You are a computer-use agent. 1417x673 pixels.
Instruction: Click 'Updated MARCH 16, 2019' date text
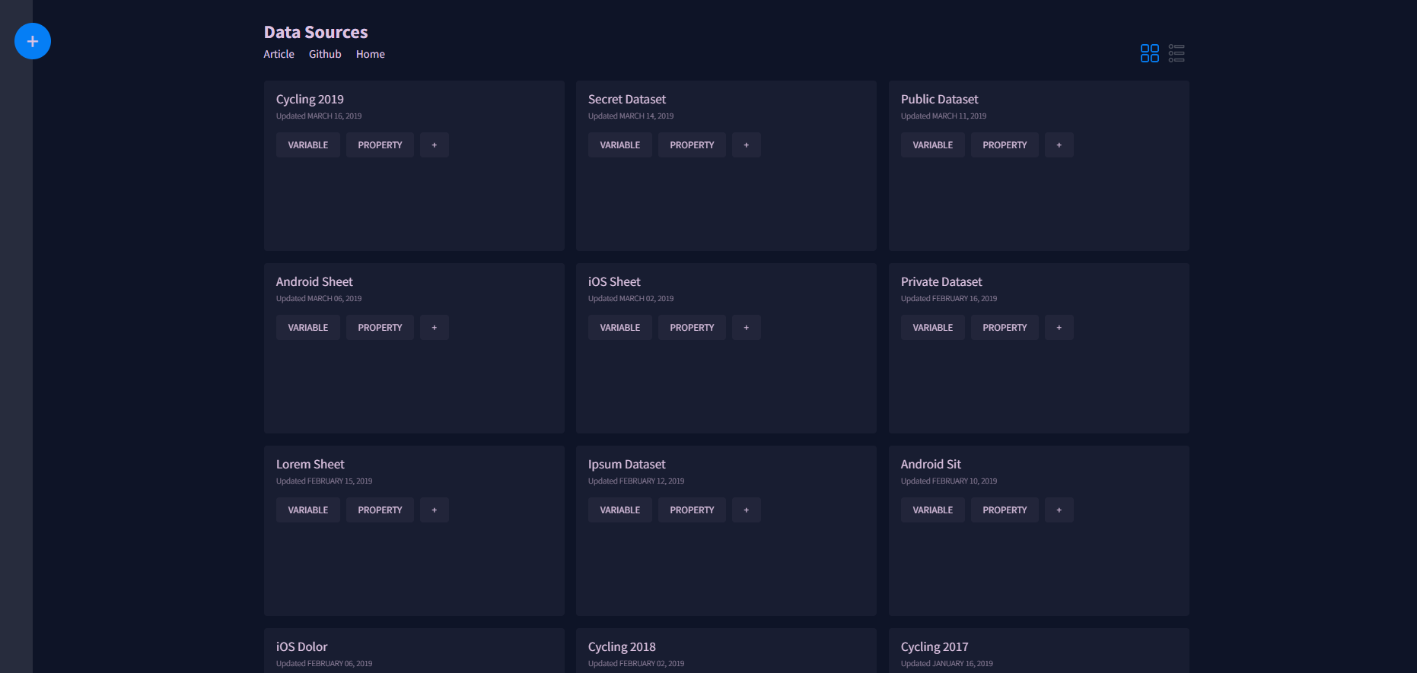coord(319,116)
